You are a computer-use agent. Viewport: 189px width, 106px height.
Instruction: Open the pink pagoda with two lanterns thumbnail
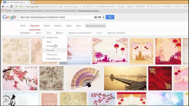[x=110, y=51]
